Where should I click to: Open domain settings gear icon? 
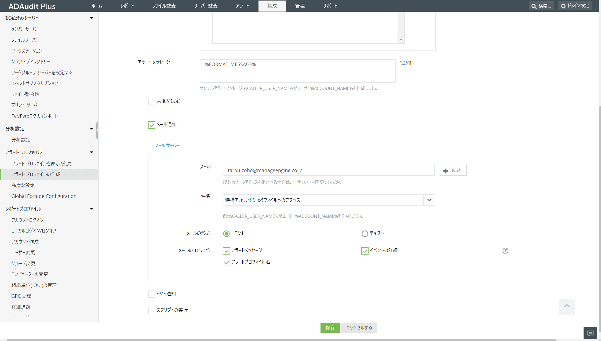coord(563,6)
